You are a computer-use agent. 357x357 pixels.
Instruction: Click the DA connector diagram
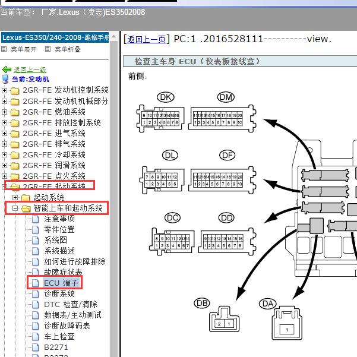[x=287, y=323]
